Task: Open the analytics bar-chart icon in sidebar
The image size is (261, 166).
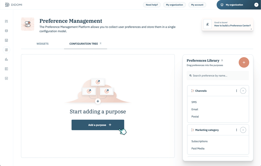Action: (x=6, y=59)
